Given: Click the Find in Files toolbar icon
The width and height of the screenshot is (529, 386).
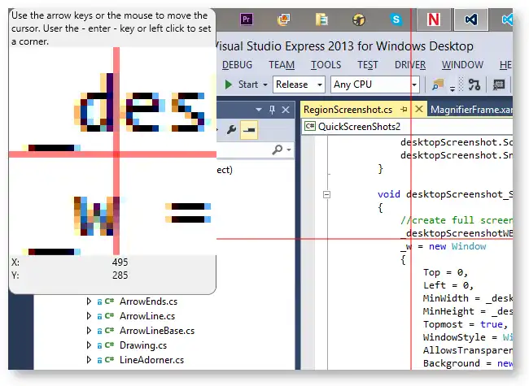Looking at the screenshot, I should pyautogui.click(x=438, y=85).
